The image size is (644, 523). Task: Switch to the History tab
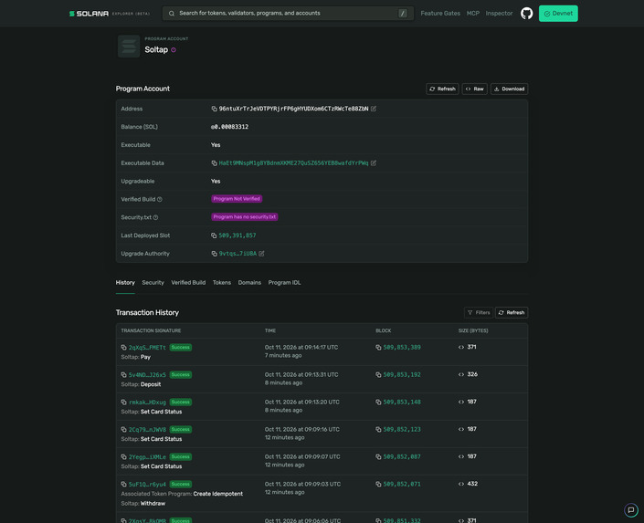(x=125, y=283)
